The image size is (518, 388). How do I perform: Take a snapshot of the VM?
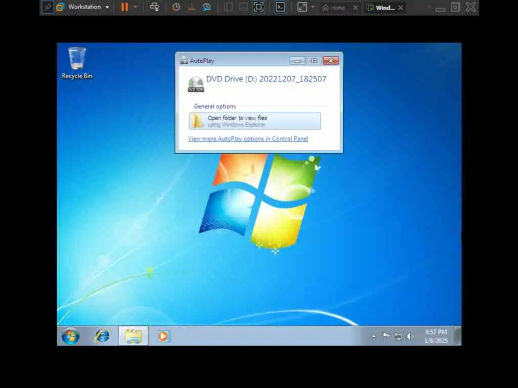coord(176,7)
